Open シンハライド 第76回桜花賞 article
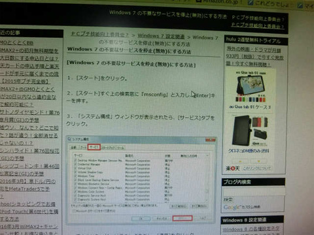314x235 pixels. [x=29, y=154]
